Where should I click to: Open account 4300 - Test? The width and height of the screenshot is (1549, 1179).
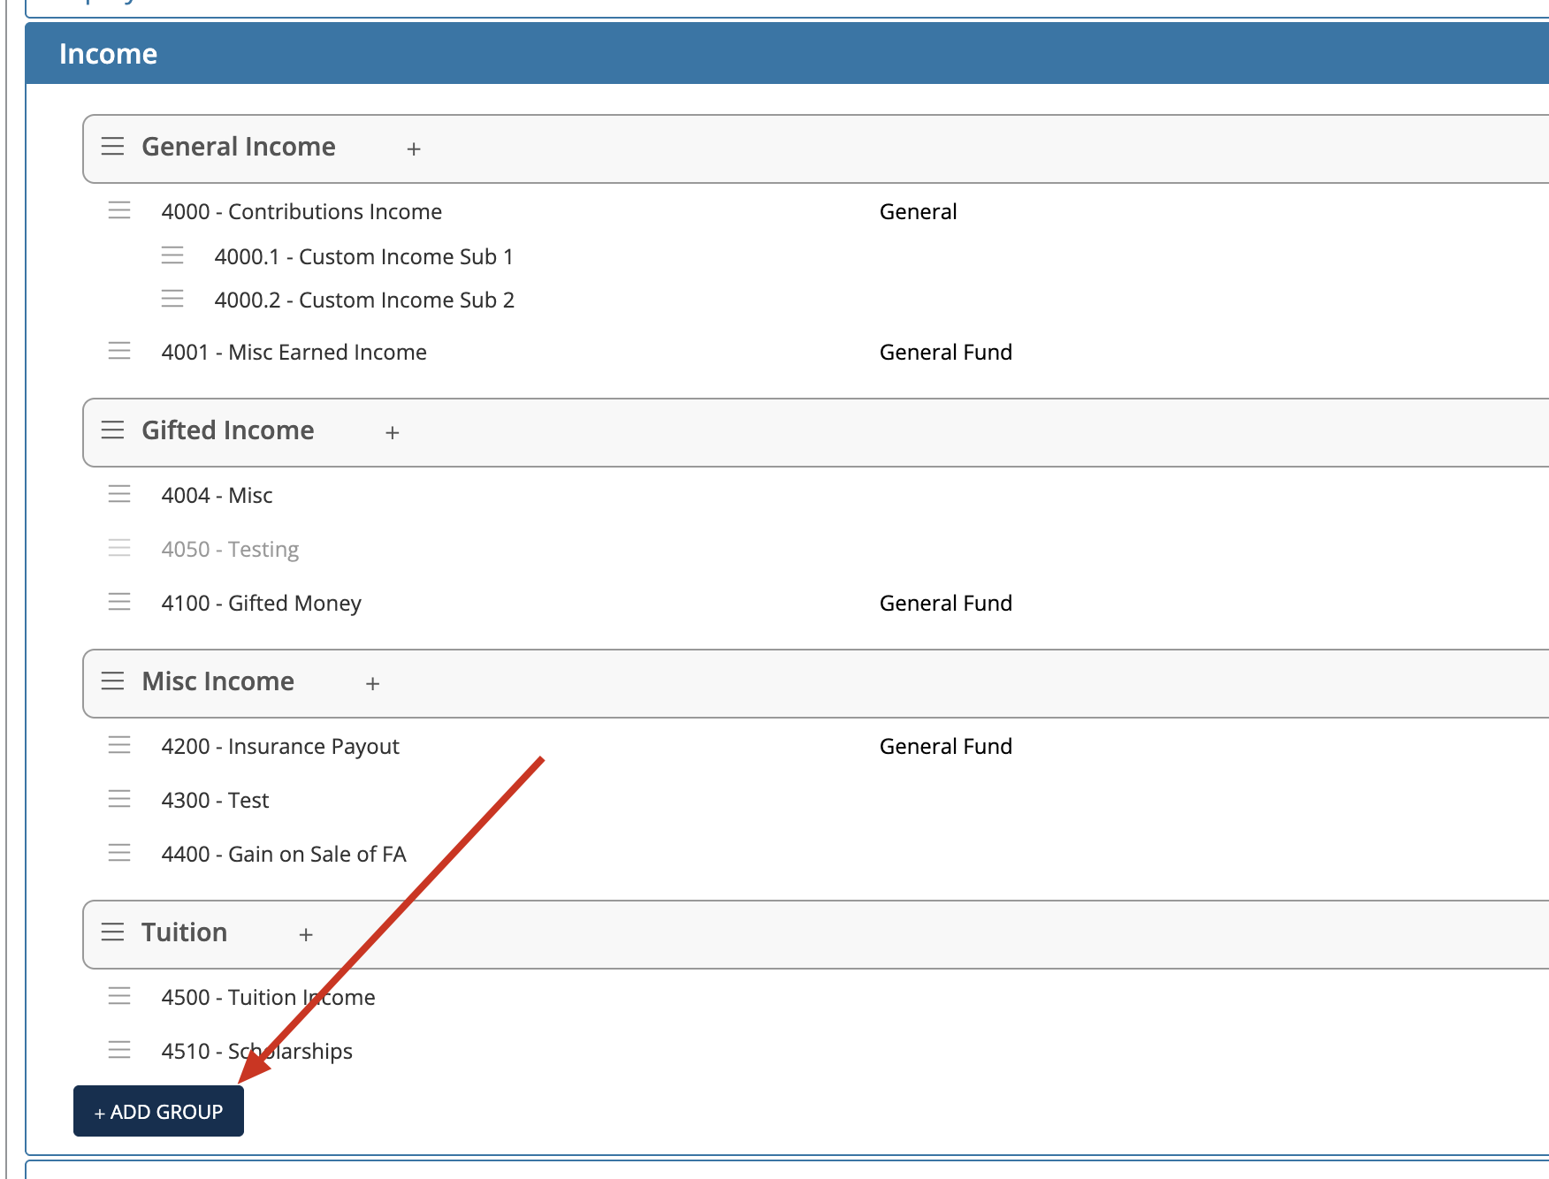[215, 801]
